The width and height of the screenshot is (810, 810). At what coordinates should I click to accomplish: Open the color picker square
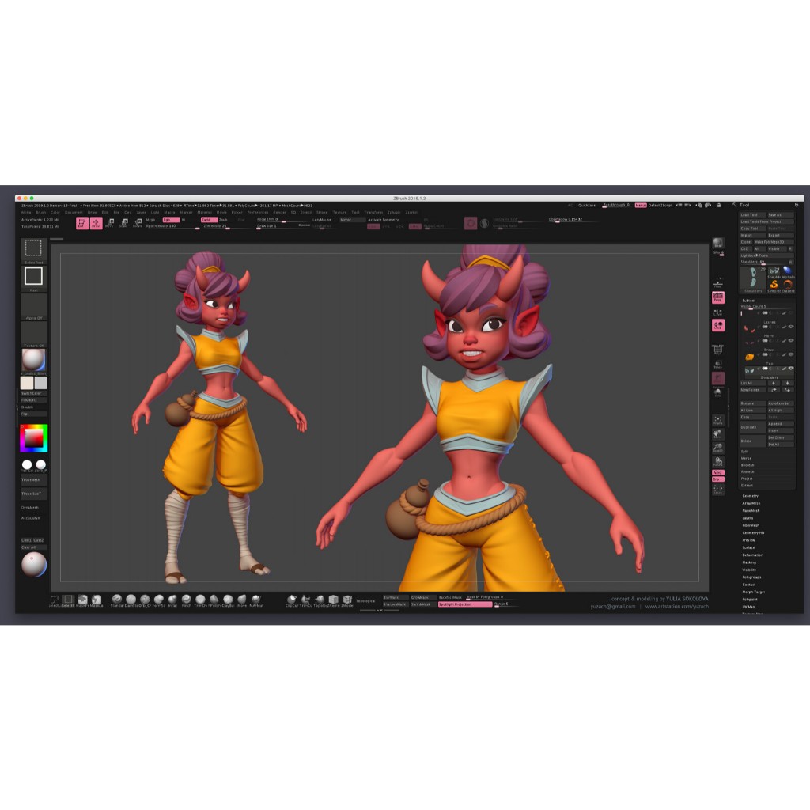click(x=34, y=438)
